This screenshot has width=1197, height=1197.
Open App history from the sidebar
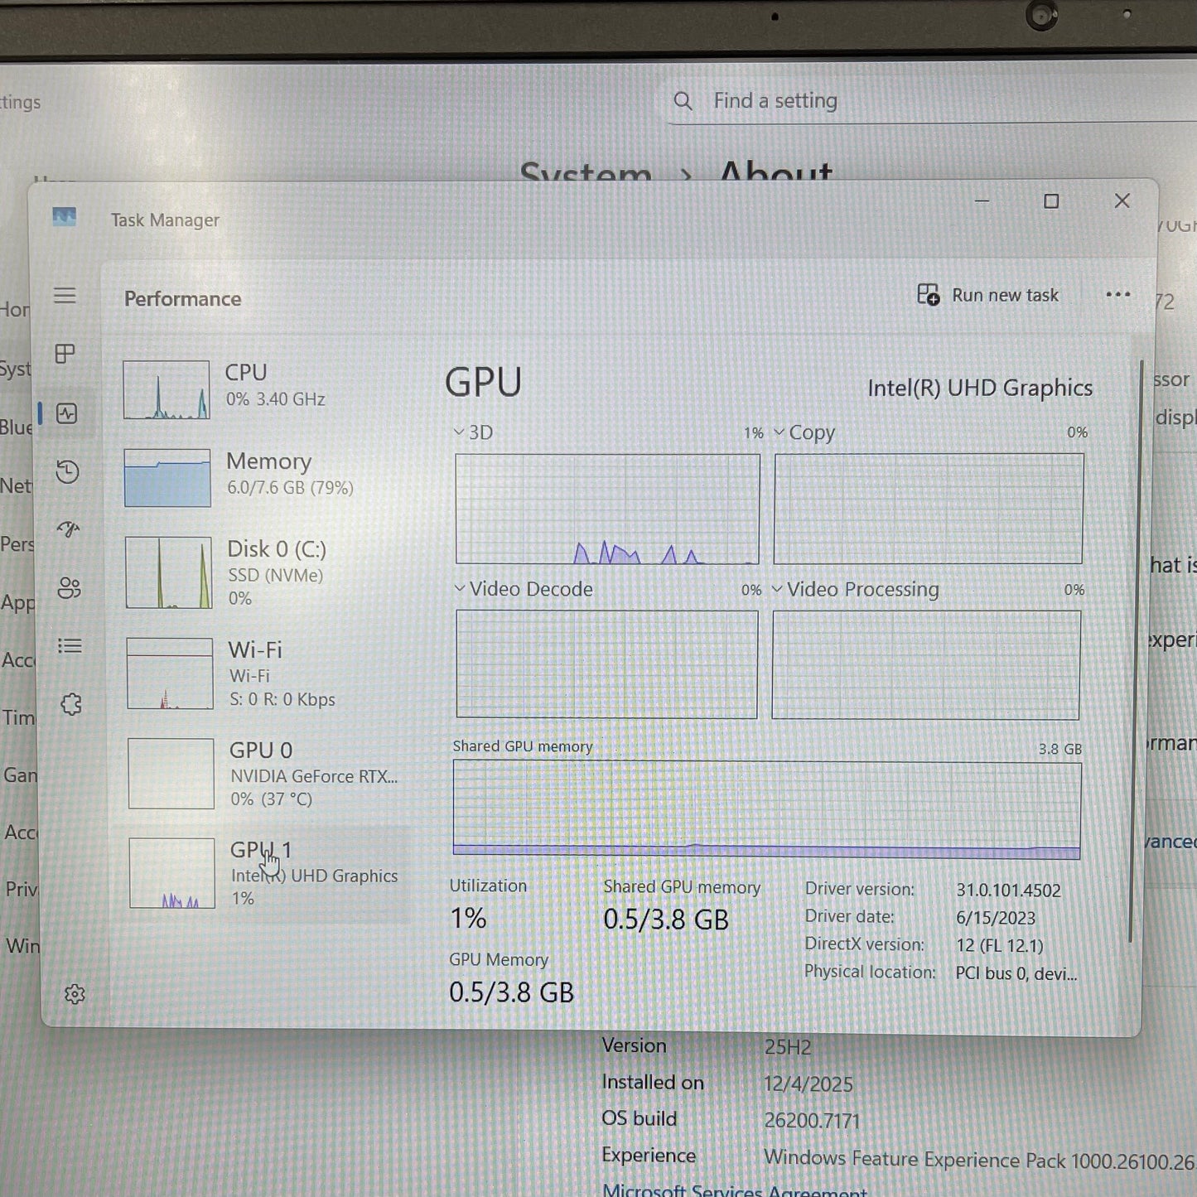click(x=69, y=472)
